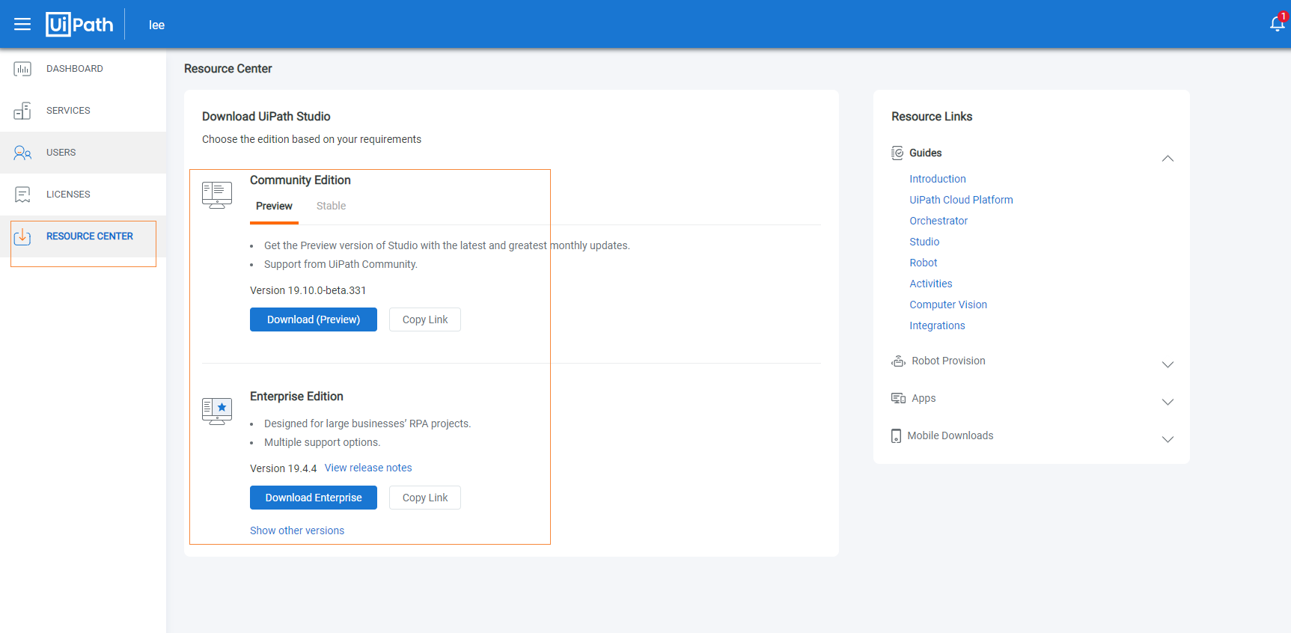Click the UiPath logo
The width and height of the screenshot is (1291, 633).
pos(79,25)
